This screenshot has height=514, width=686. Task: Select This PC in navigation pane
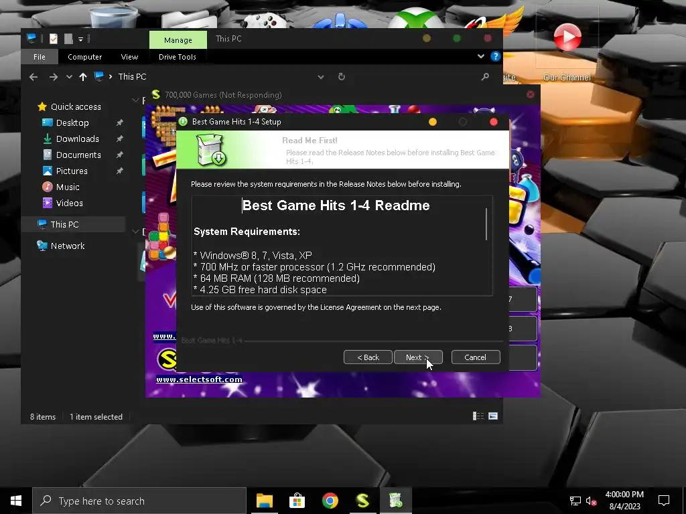64,224
